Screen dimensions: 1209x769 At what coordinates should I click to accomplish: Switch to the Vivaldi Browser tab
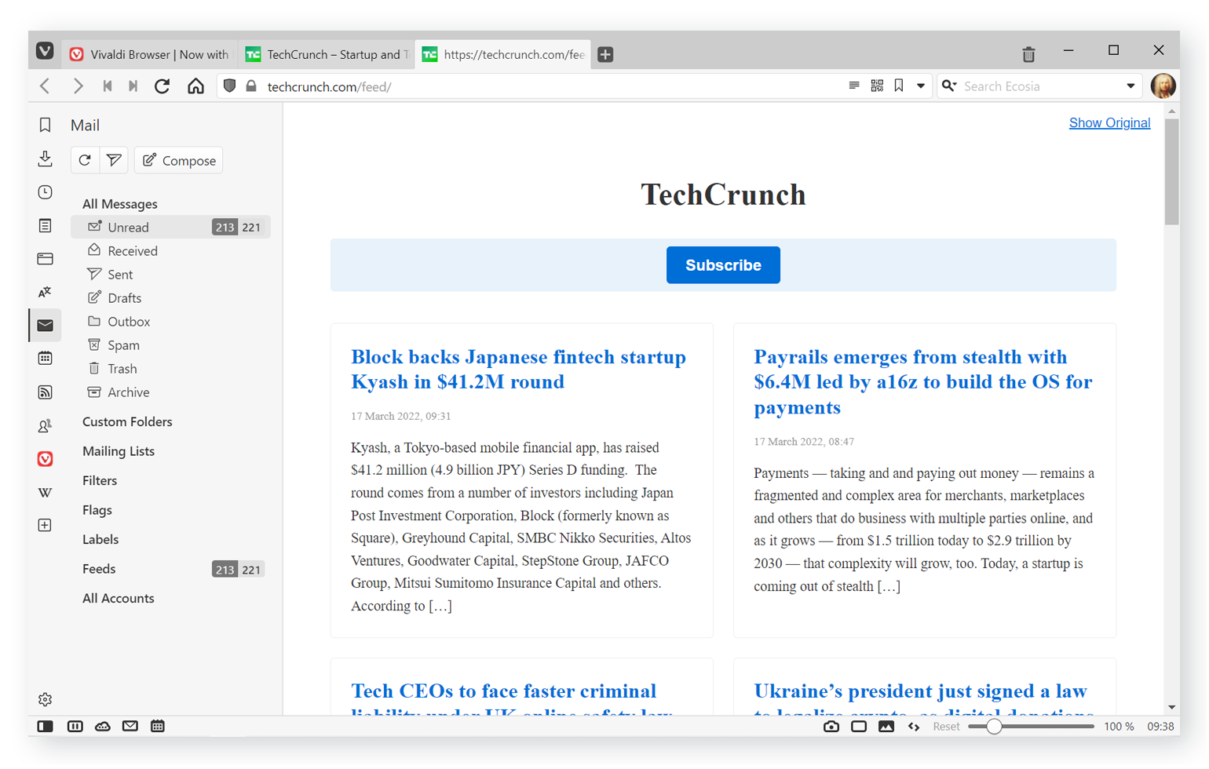coord(151,54)
